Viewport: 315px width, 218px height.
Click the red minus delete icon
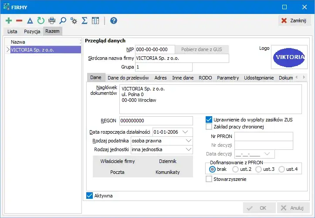(x=19, y=21)
